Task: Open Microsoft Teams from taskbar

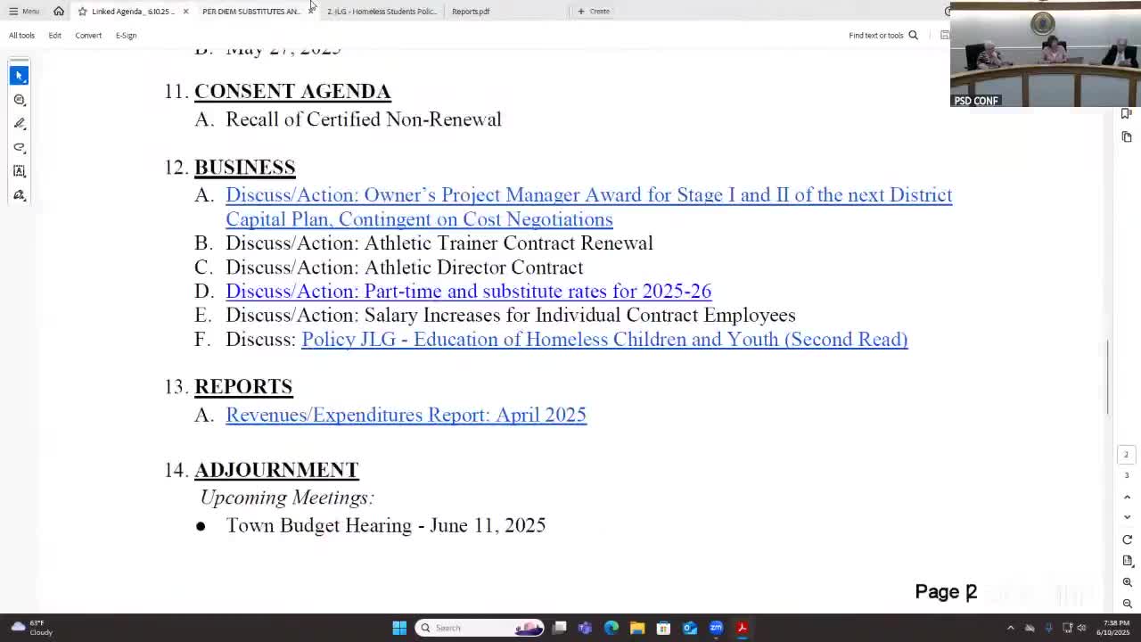Action: point(585,628)
